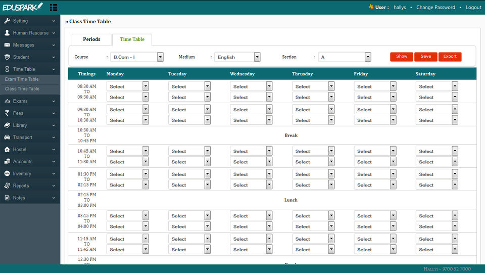Toggle the sidebar list menu icon

pyautogui.click(x=54, y=8)
